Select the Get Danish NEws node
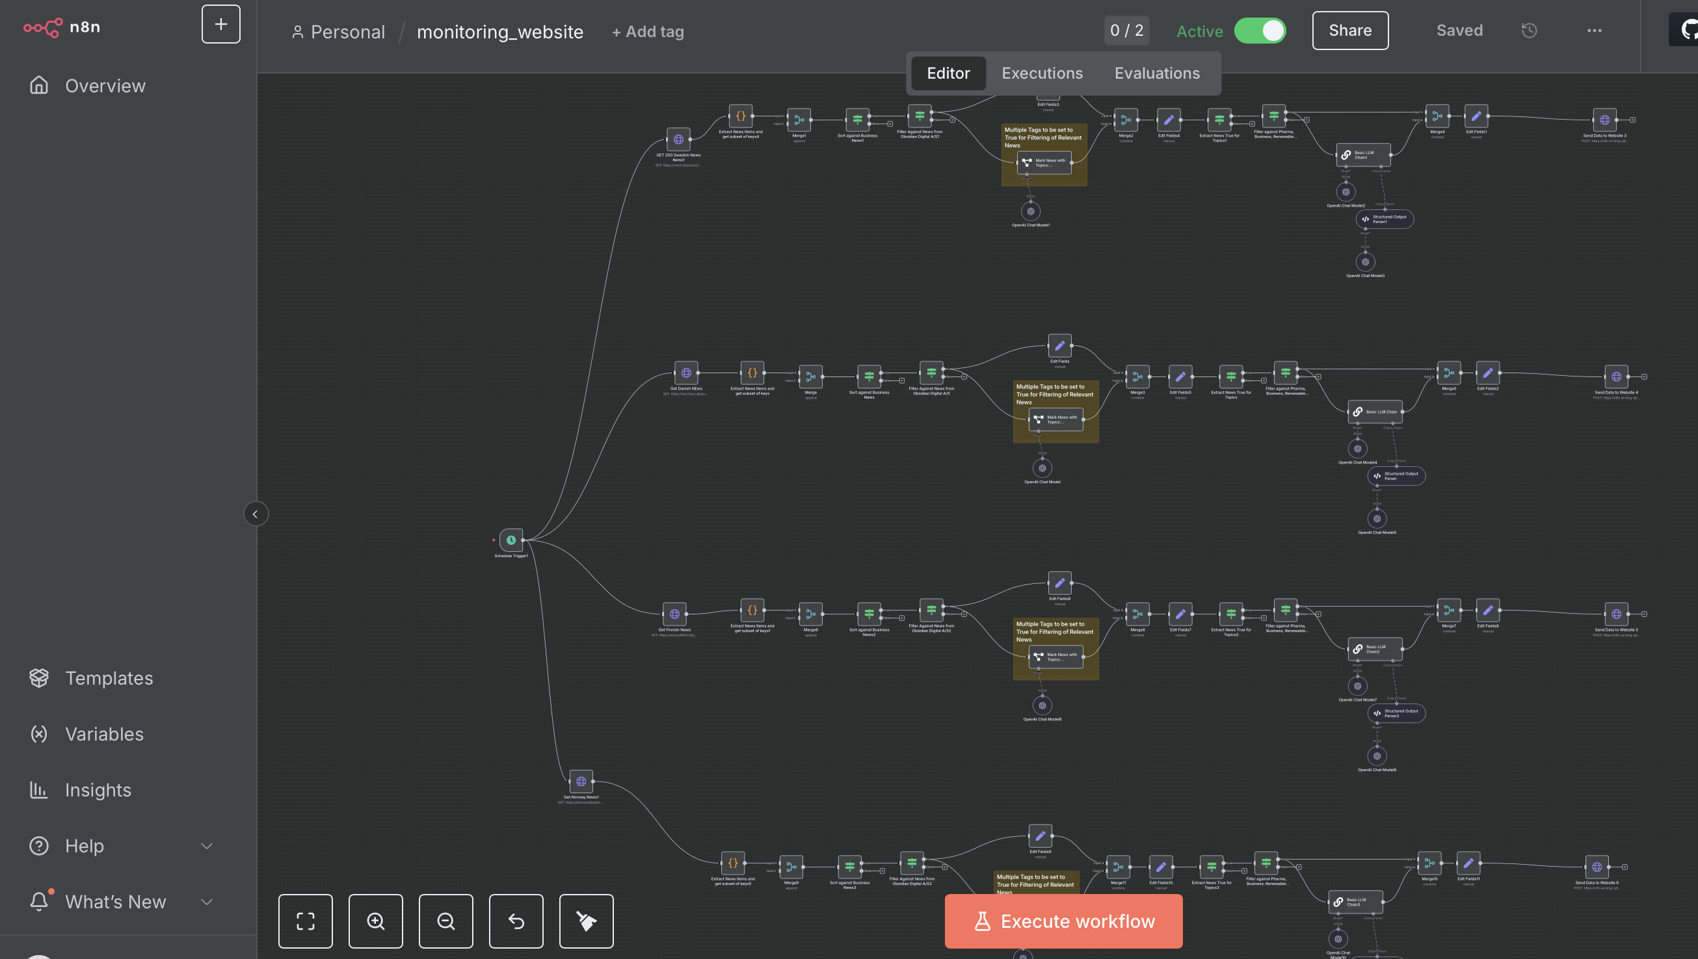Viewport: 1698px width, 959px height. point(686,373)
